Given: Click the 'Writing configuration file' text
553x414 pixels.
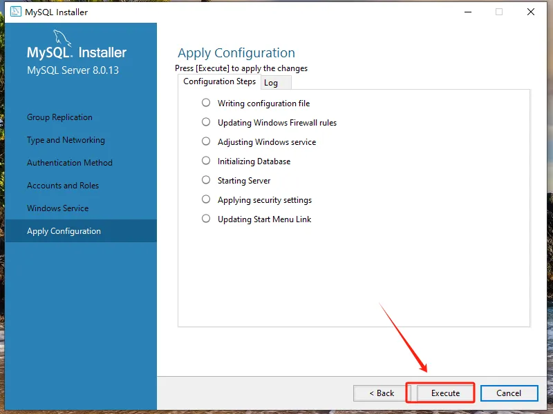Looking at the screenshot, I should pos(264,103).
